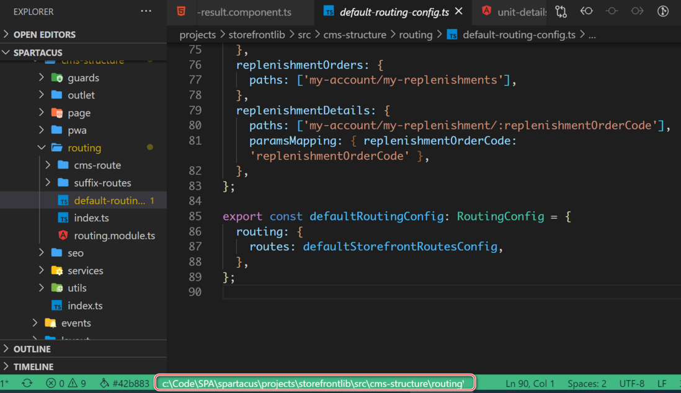Click the page folder icon
The height and width of the screenshot is (393, 681).
tap(57, 113)
